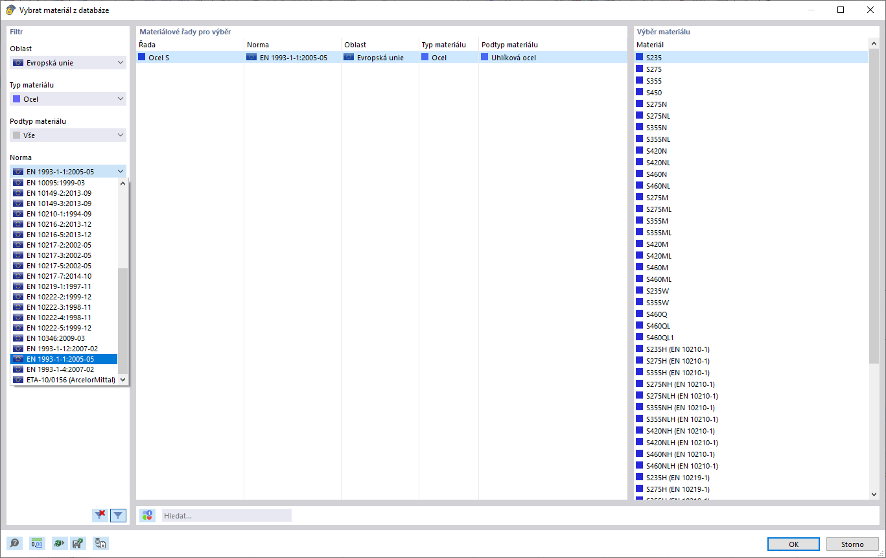Image resolution: width=886 pixels, height=558 pixels.
Task: Collapse the Norma dropdown combo box
Action: (68, 172)
